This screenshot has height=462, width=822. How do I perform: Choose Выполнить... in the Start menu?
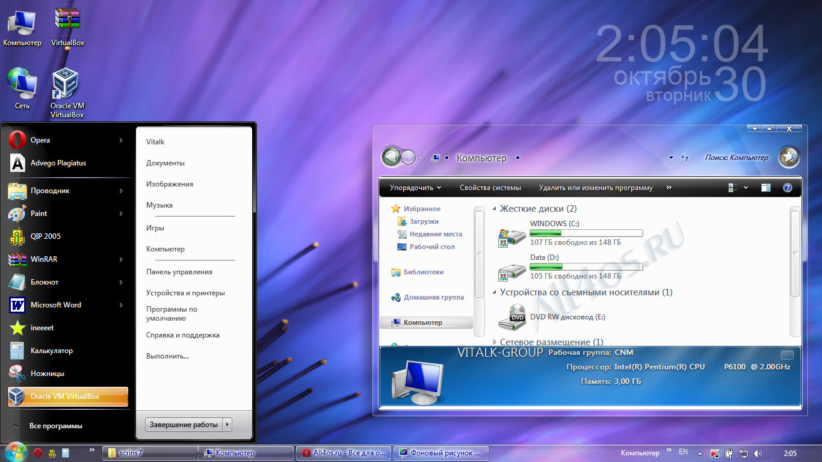[x=167, y=356]
